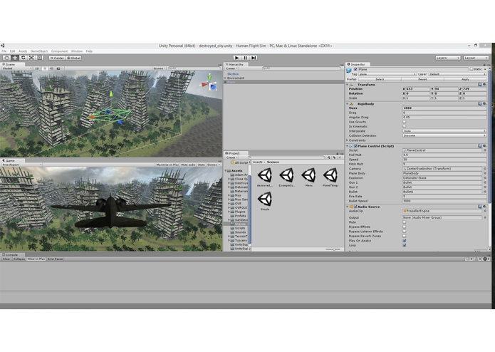Open the Free Aspect dropdown in the Game view
The image size is (495, 352).
pos(22,165)
